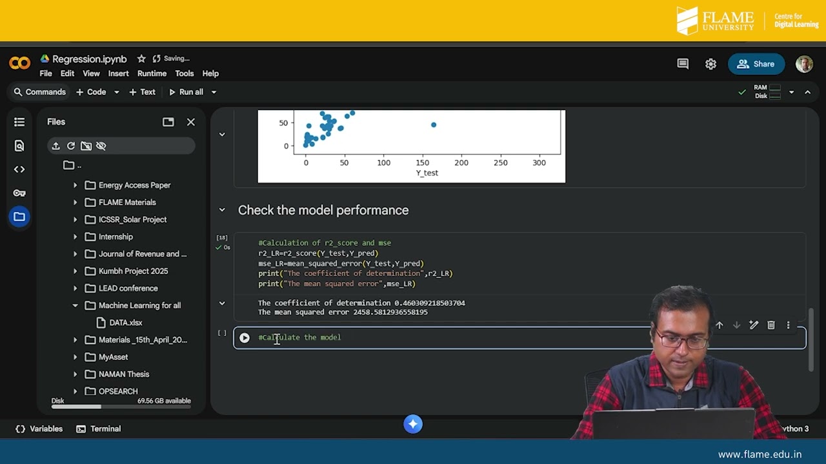Select the DATA.xlsx file
Screen dimensions: 826x464
(x=126, y=323)
